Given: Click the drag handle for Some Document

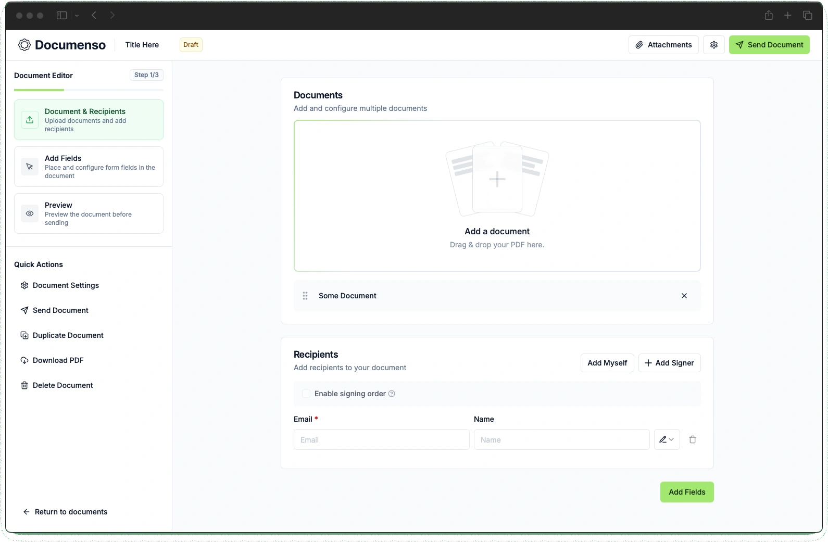Looking at the screenshot, I should [305, 296].
